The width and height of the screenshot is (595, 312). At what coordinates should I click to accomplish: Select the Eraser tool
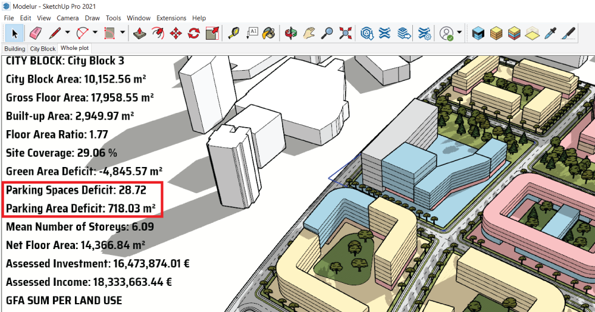pyautogui.click(x=35, y=33)
